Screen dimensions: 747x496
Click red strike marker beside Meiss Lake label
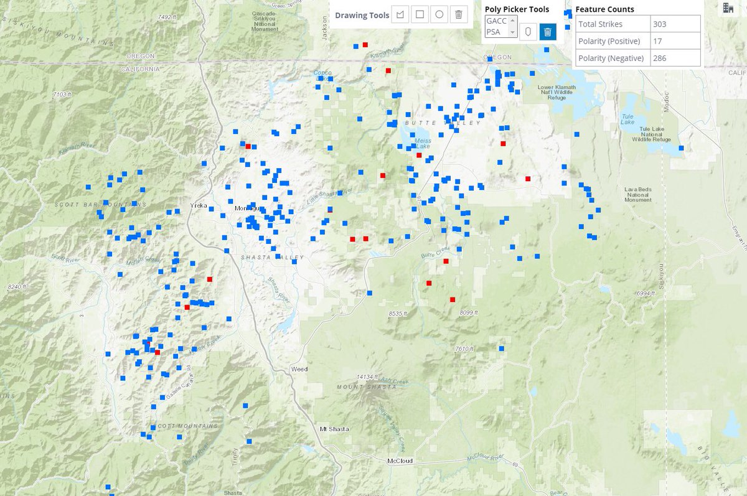point(419,155)
